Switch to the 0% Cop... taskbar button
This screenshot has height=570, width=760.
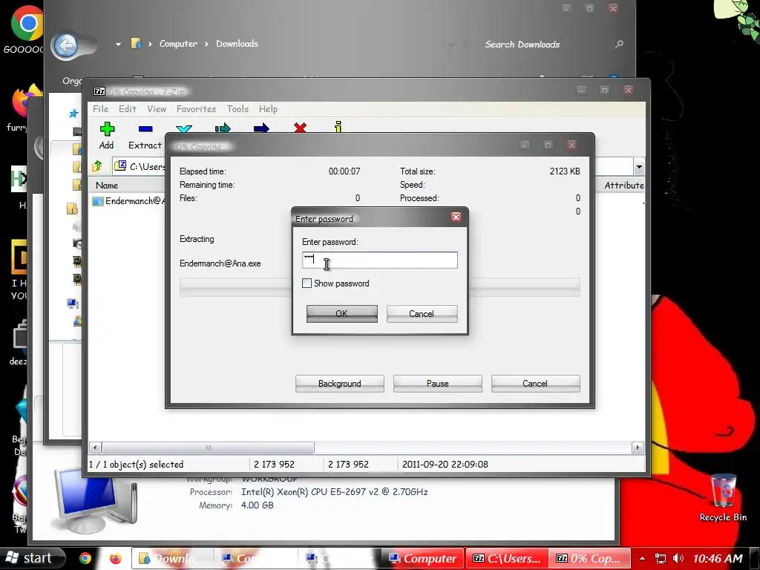[590, 558]
